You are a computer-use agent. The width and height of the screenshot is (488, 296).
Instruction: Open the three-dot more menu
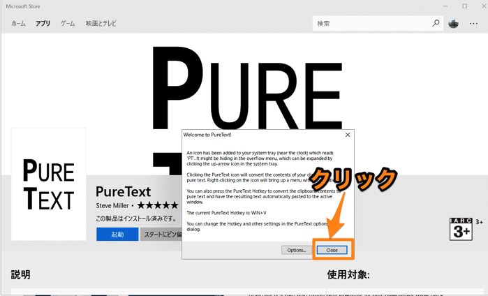[x=473, y=23]
